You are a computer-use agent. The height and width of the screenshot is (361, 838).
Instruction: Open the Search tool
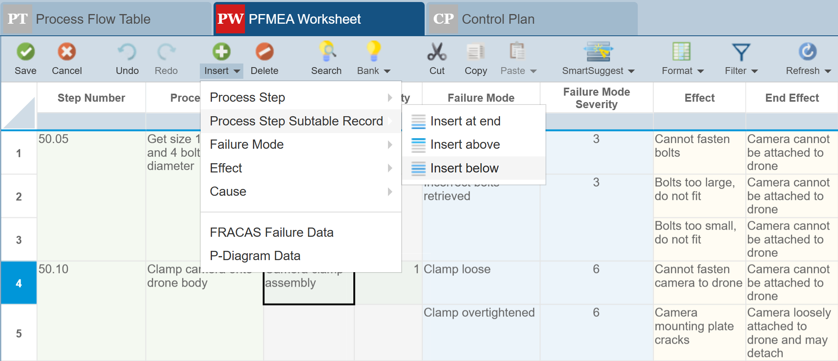coord(326,52)
